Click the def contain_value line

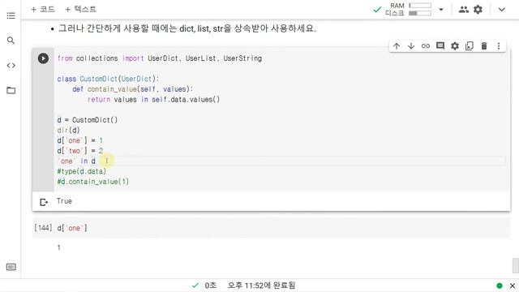(x=132, y=89)
